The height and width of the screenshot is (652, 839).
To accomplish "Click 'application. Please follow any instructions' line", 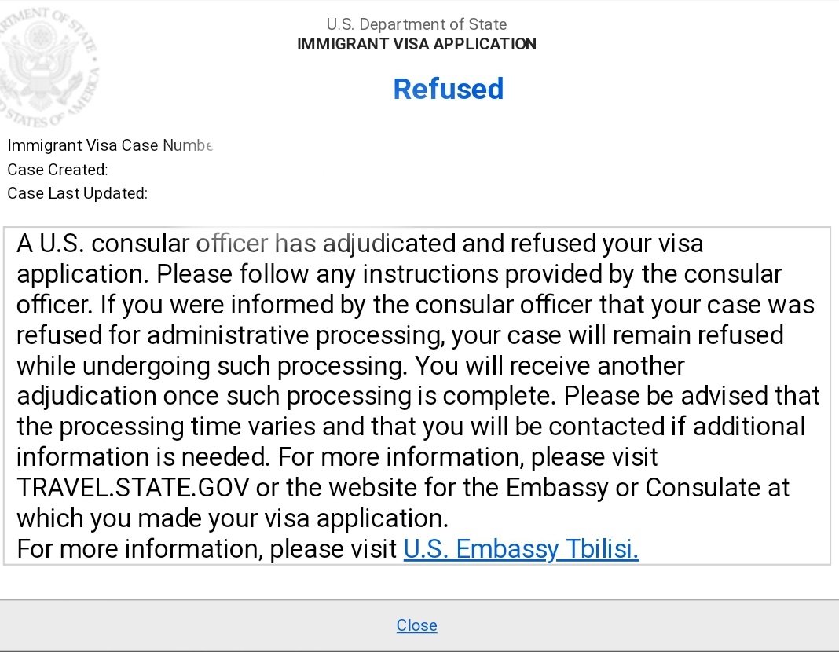I will (x=258, y=274).
